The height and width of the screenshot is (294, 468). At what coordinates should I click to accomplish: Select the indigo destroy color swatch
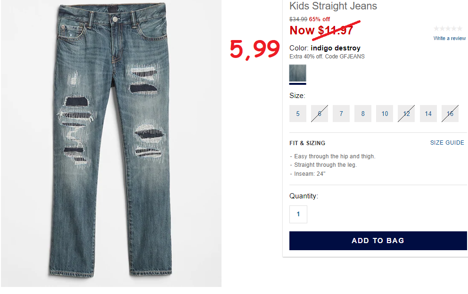click(x=297, y=73)
